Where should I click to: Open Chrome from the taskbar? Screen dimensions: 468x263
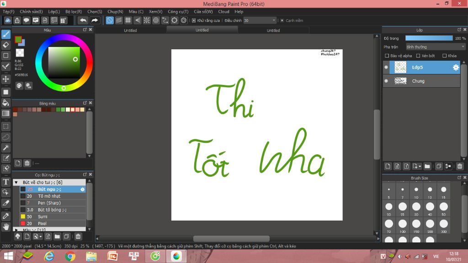click(x=70, y=256)
